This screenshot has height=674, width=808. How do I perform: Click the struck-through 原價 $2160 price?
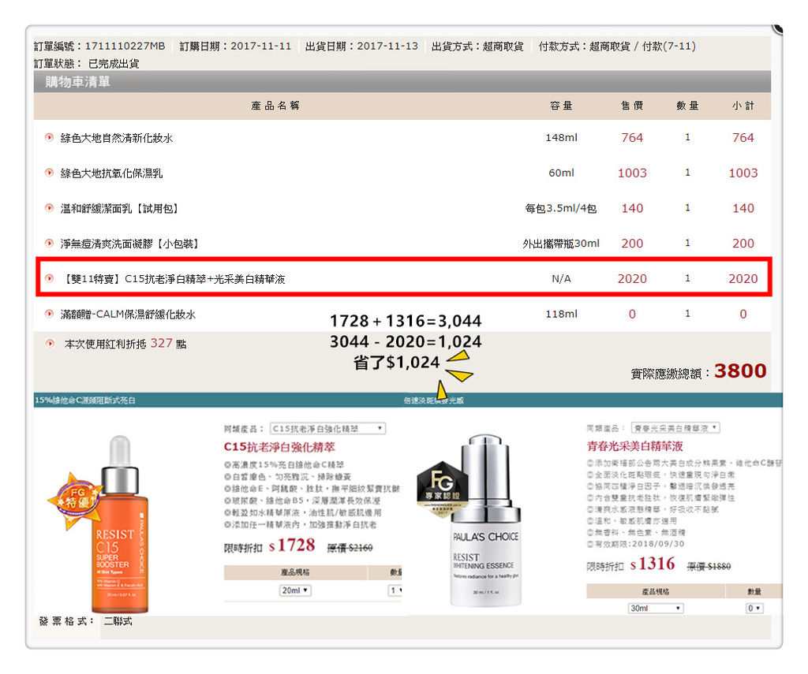click(x=350, y=547)
